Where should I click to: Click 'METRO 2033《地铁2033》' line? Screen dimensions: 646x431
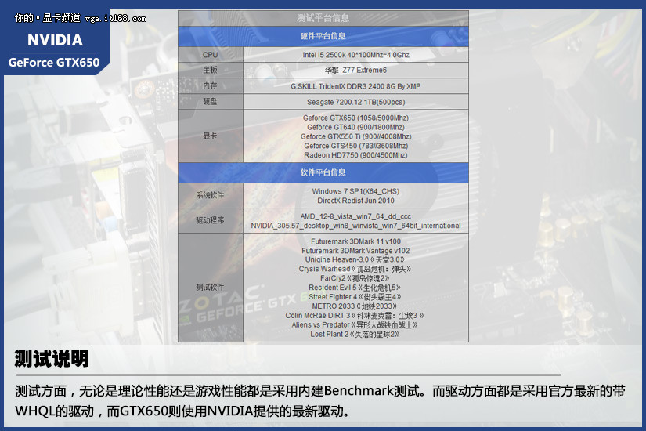355,306
